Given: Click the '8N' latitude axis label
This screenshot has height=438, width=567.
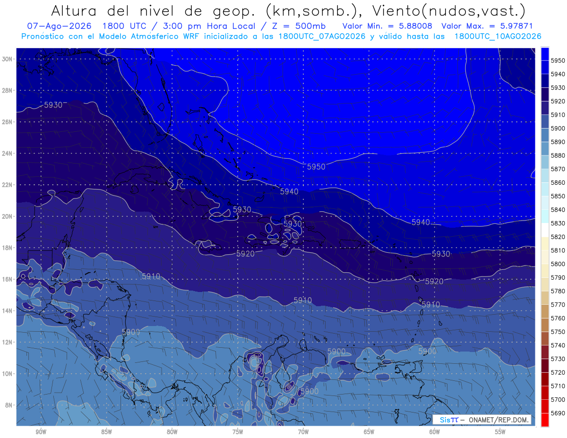Looking at the screenshot, I should pos(9,405).
